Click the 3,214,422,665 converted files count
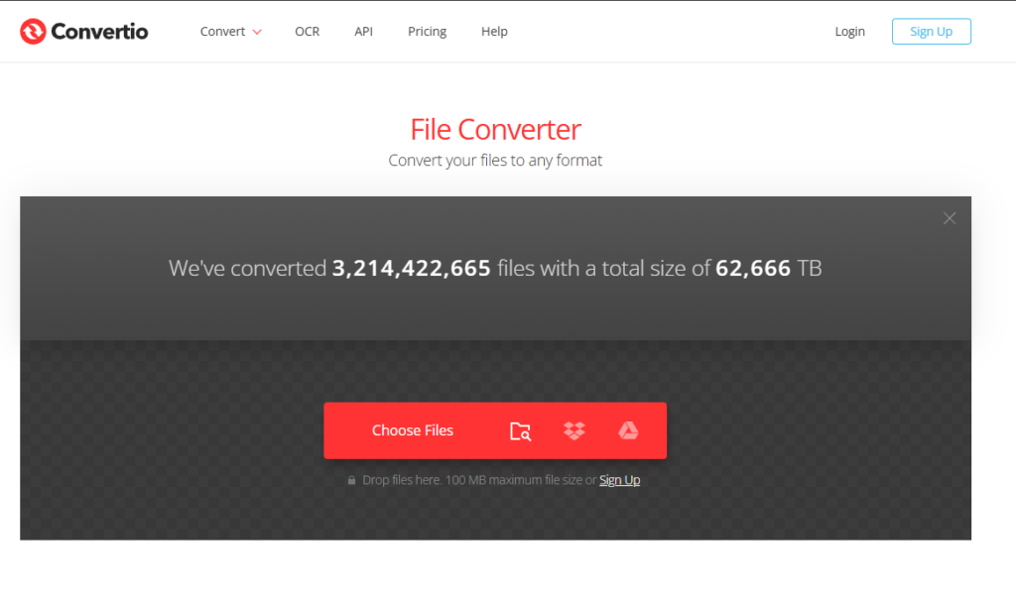This screenshot has width=1016, height=603. point(411,268)
